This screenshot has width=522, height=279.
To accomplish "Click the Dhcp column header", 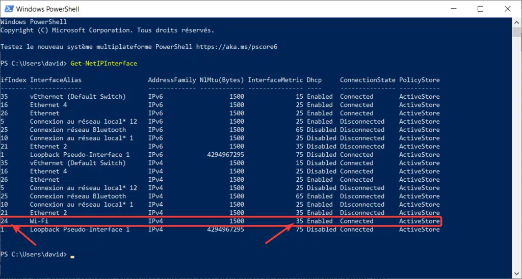I will 314,80.
